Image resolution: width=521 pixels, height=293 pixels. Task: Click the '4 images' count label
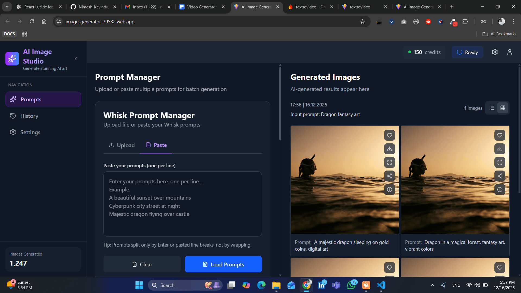[473, 108]
